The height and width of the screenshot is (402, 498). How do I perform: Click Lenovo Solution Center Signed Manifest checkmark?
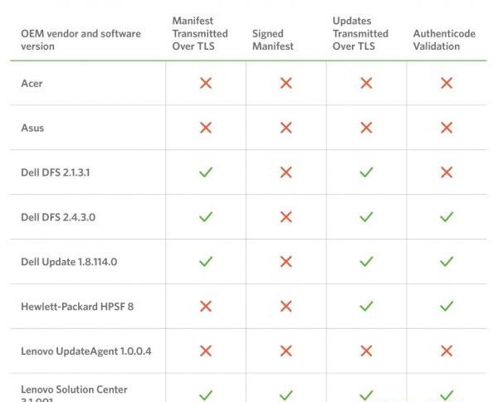[x=286, y=395]
